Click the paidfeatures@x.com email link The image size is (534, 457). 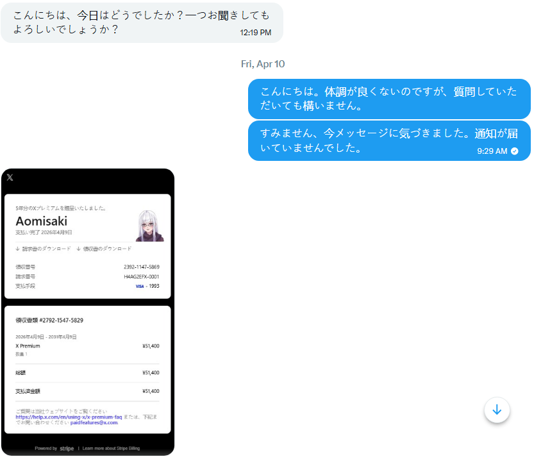click(x=94, y=422)
